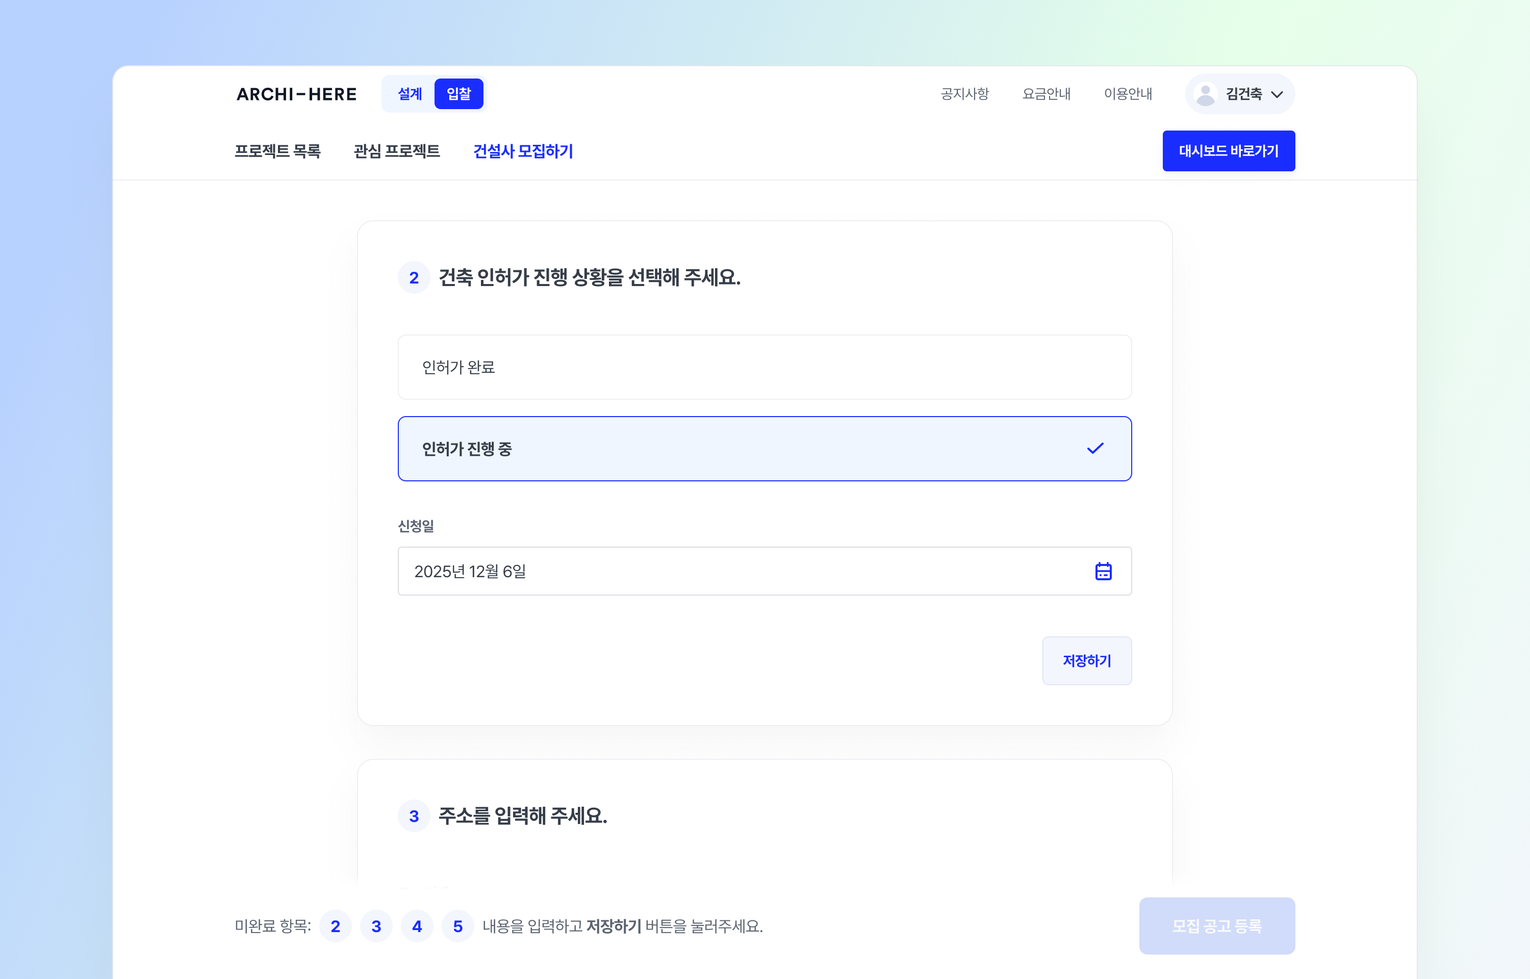Click the ARCHI-HERE logo
1530x979 pixels.
tap(296, 94)
